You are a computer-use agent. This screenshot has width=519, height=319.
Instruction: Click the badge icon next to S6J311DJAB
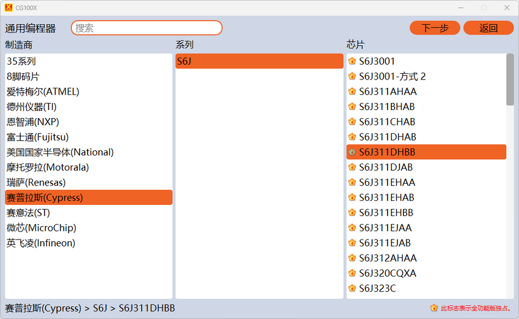coord(352,168)
